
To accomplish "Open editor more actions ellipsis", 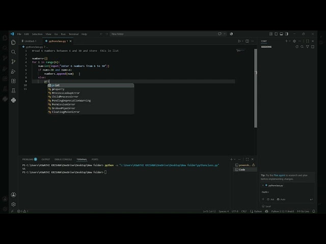I will (253, 41).
